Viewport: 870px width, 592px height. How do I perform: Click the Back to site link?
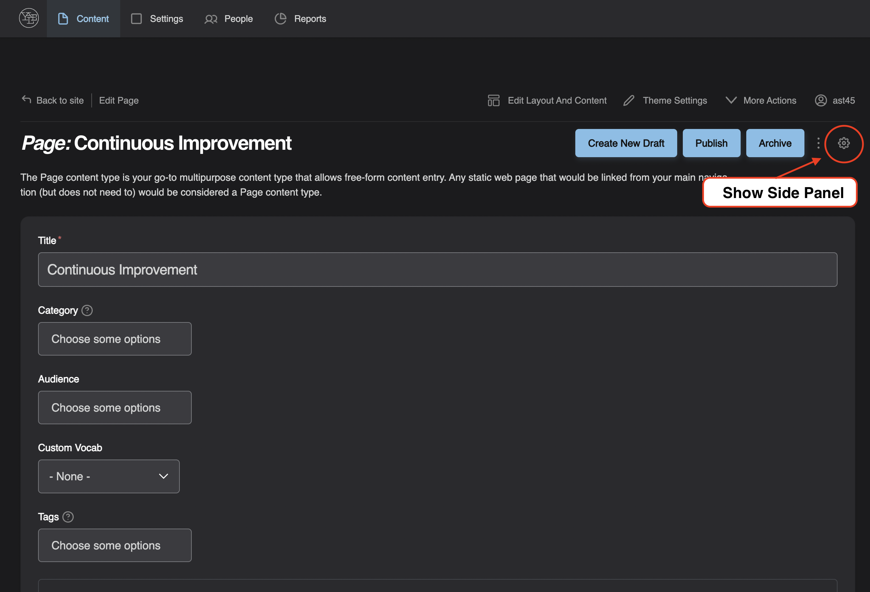coord(53,100)
